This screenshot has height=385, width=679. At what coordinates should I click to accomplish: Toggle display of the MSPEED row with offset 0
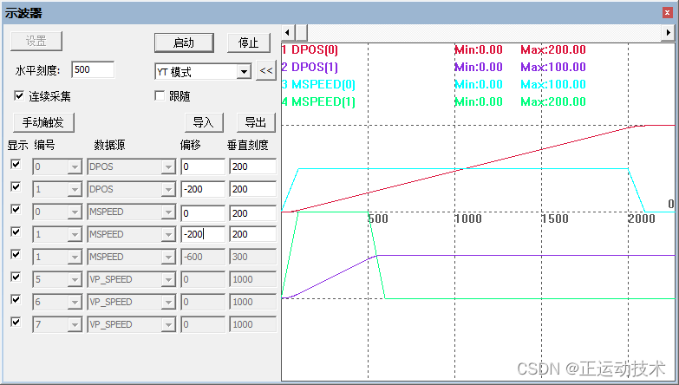point(16,209)
